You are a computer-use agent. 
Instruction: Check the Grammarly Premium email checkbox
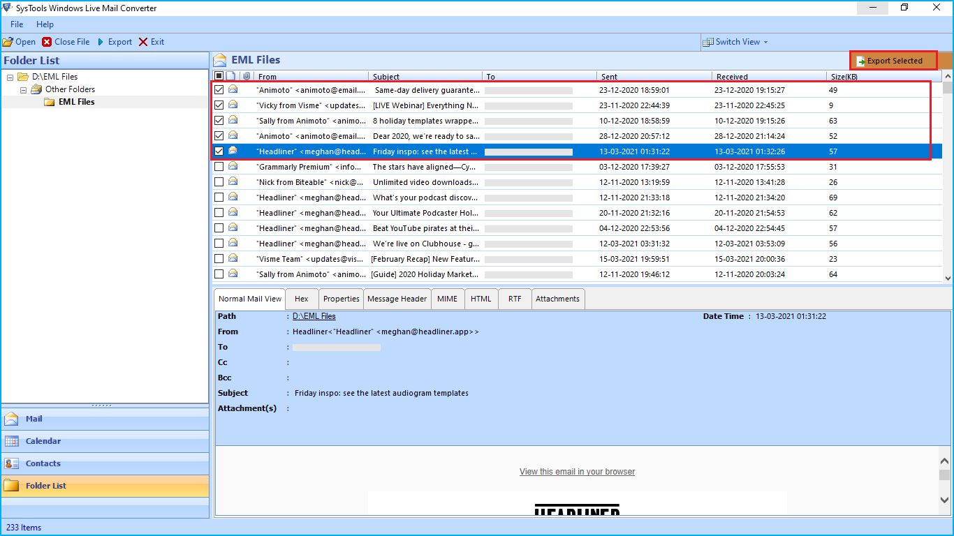pos(219,167)
